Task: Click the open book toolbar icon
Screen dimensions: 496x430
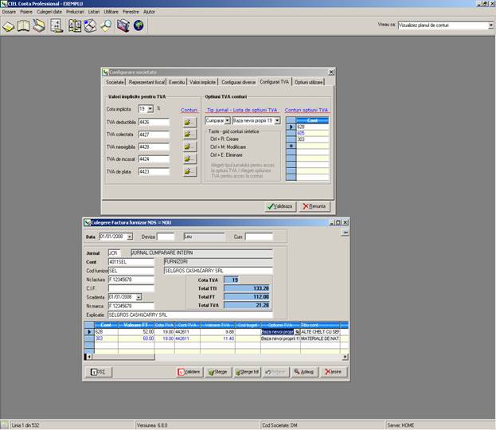Action: click(23, 26)
